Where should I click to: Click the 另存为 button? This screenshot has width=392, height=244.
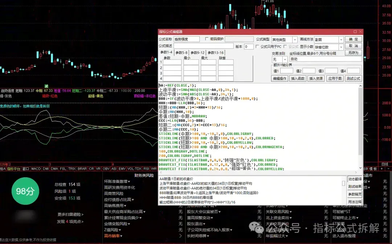pyautogui.click(x=353, y=53)
